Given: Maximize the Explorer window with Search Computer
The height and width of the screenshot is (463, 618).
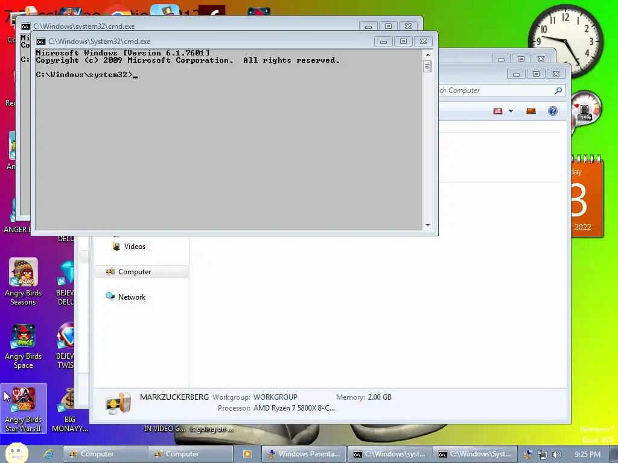Looking at the screenshot, I should tap(536, 74).
